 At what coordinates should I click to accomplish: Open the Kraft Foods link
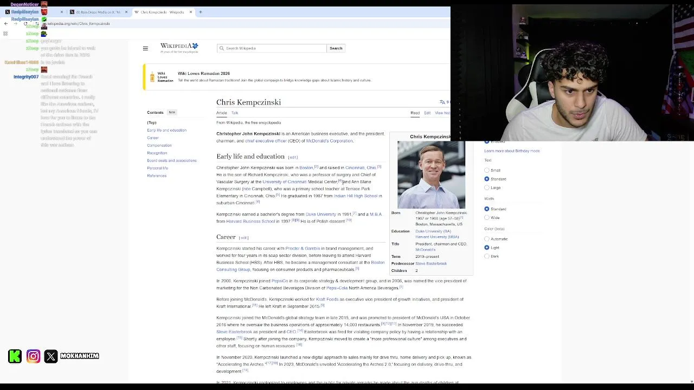(327, 300)
